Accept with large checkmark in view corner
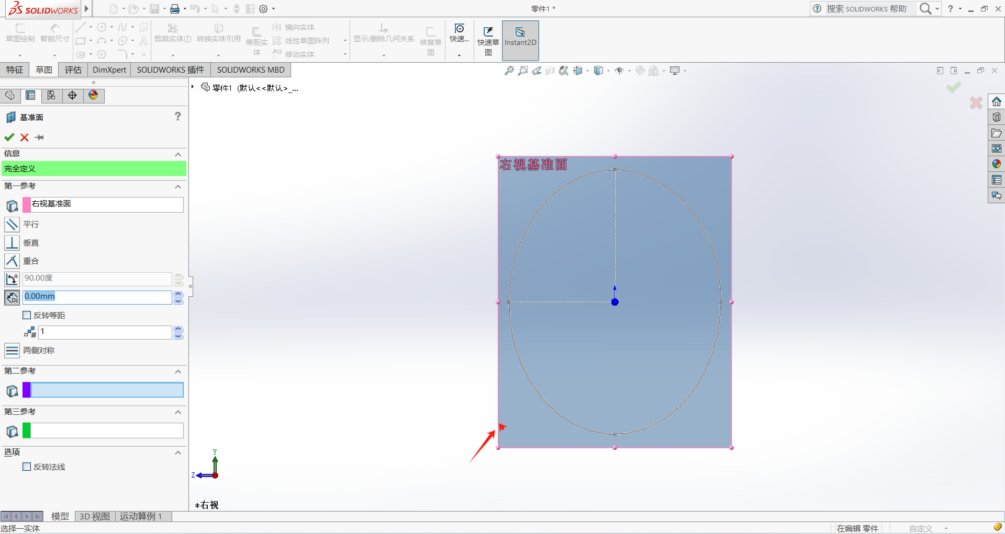This screenshot has width=1005, height=534. [953, 87]
